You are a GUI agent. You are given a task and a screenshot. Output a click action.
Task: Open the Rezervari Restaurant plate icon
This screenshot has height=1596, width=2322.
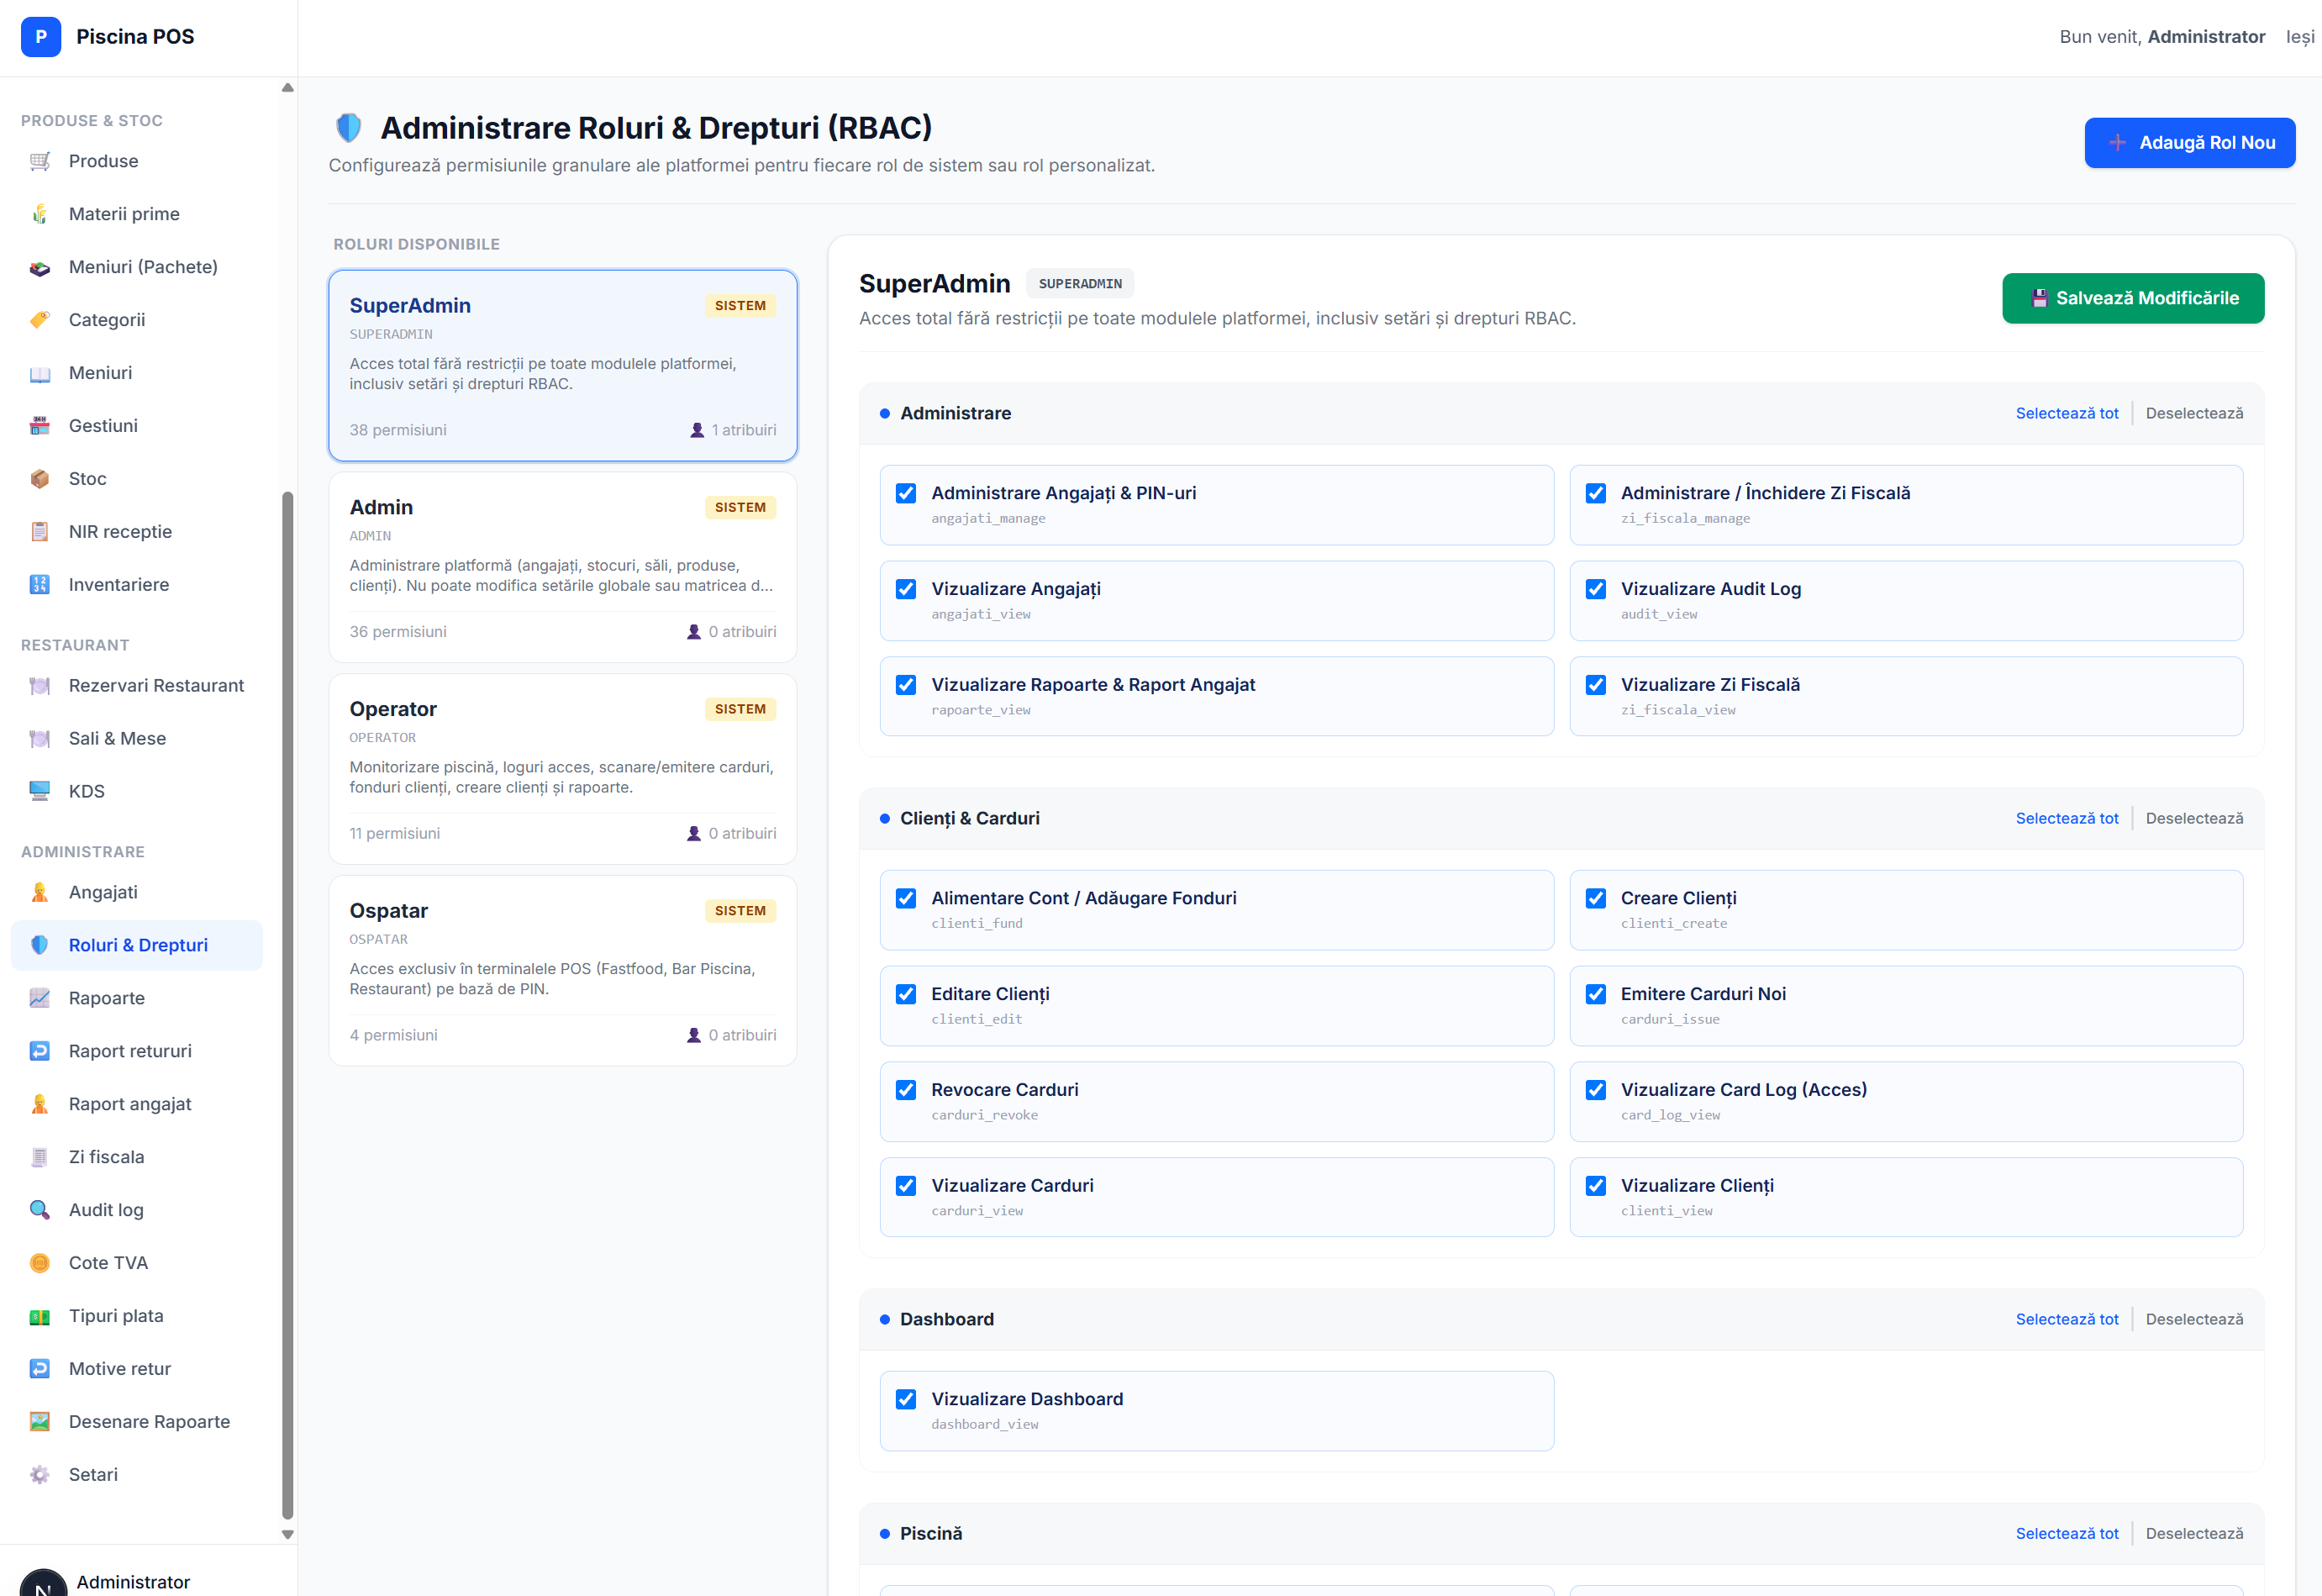40,686
